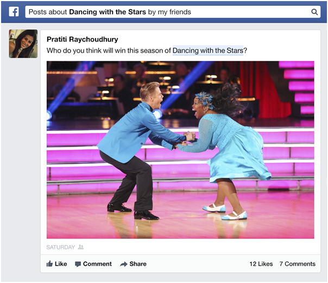Image resolution: width=328 pixels, height=283 pixels.
Task: Click the bold query text in the search bar
Action: (x=108, y=12)
